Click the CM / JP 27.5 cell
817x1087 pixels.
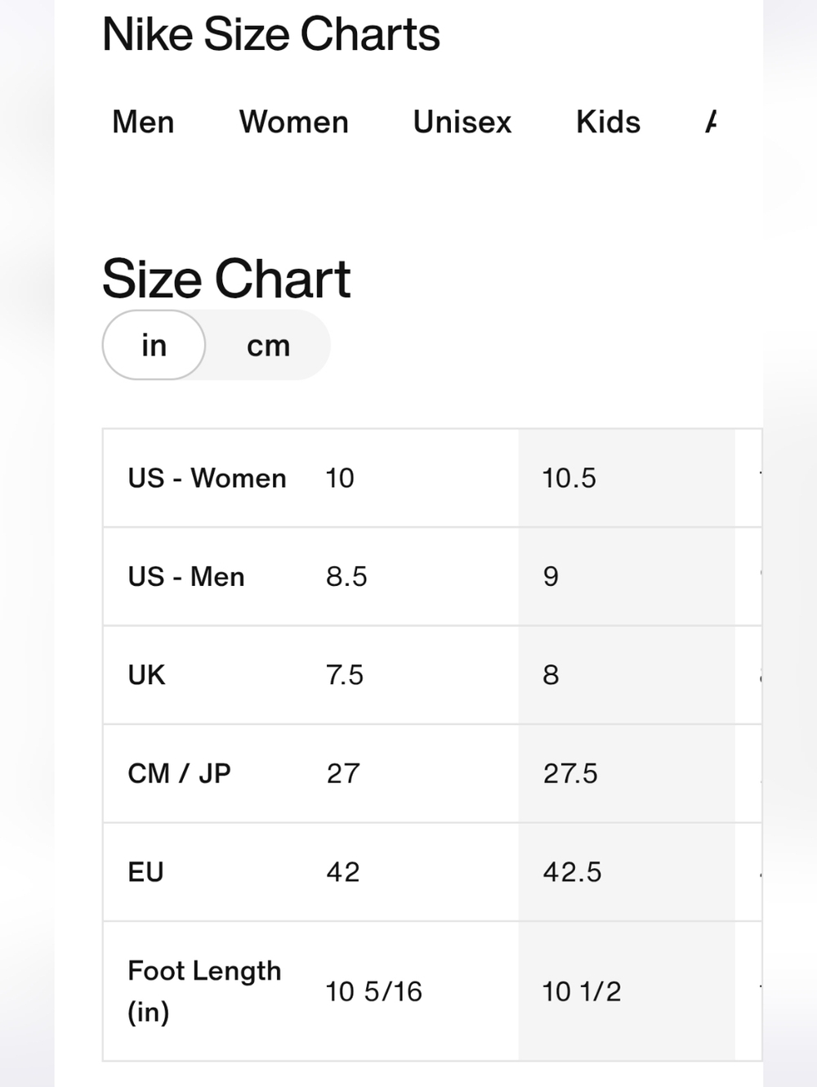(x=570, y=773)
